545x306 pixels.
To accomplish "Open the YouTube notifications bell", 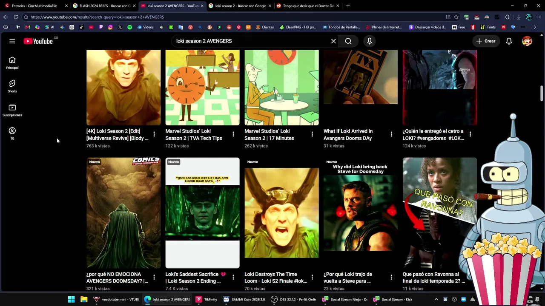I will pos(509,41).
